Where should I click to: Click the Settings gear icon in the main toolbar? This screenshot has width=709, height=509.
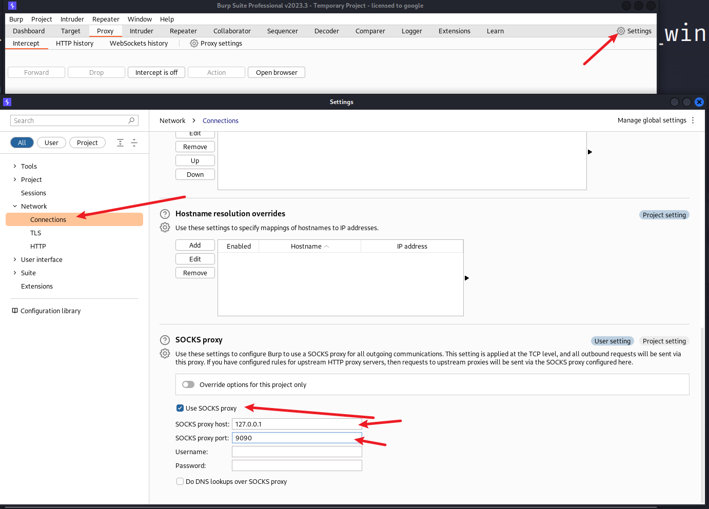(621, 31)
